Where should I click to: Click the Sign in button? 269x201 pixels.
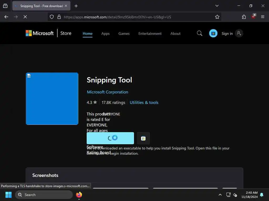227,33
